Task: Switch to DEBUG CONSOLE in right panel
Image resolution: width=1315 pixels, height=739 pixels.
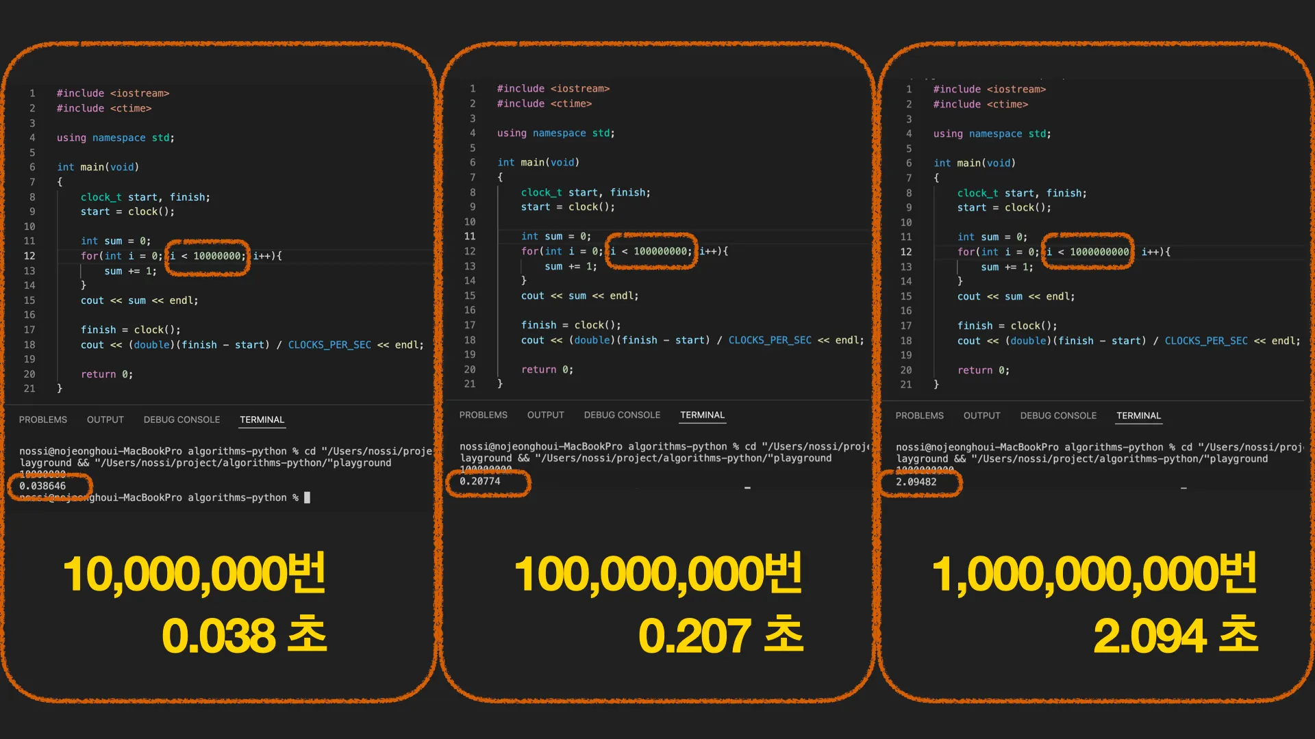Action: (x=1058, y=415)
